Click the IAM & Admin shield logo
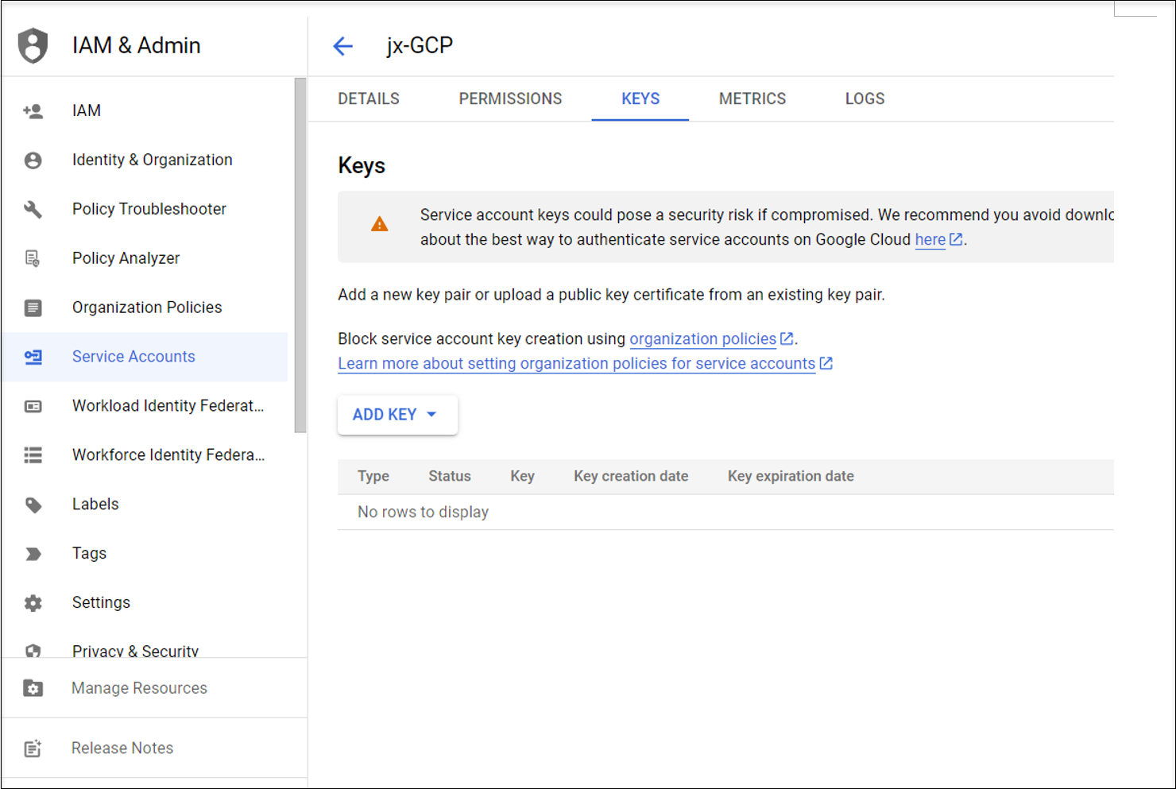 (x=33, y=45)
